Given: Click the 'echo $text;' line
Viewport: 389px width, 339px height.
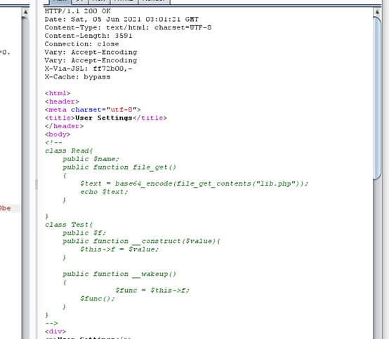Looking at the screenshot, I should 104,192.
